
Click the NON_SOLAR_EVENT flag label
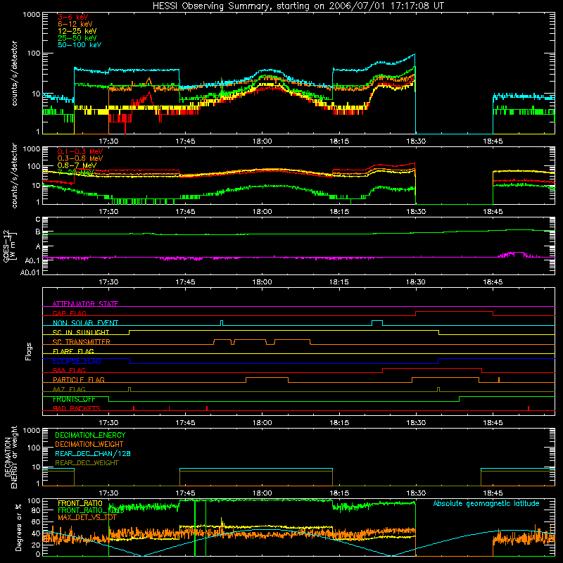point(85,323)
